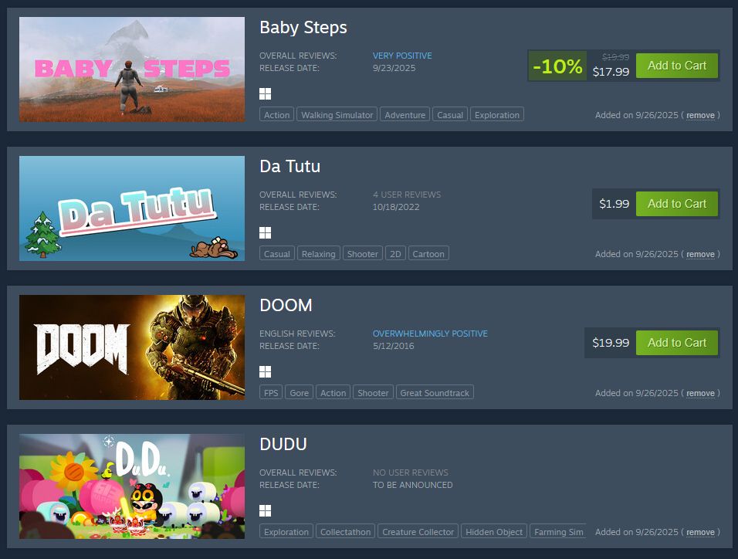Viewport: 738px width, 559px height.
Task: Select the Great Soundtrack tag on DOOM
Action: click(x=435, y=392)
